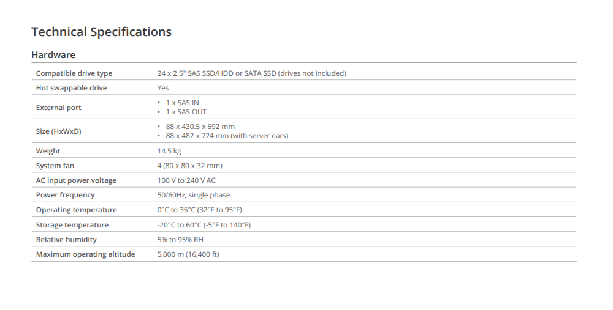
Task: Click the 5% to 95% RH value
Action: click(180, 240)
